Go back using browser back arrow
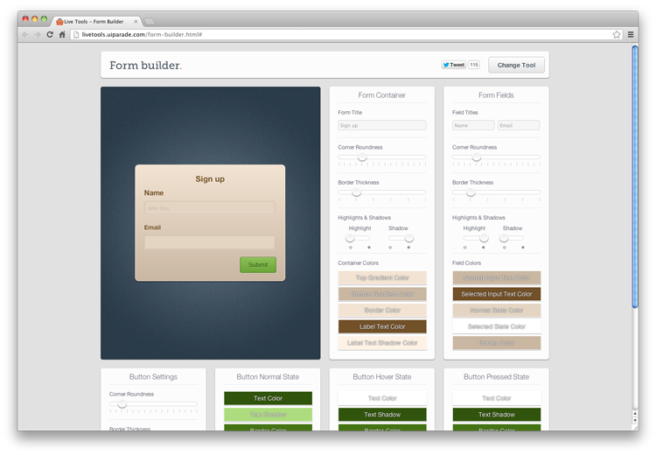Viewport: 656px width, 455px height. pyautogui.click(x=25, y=34)
